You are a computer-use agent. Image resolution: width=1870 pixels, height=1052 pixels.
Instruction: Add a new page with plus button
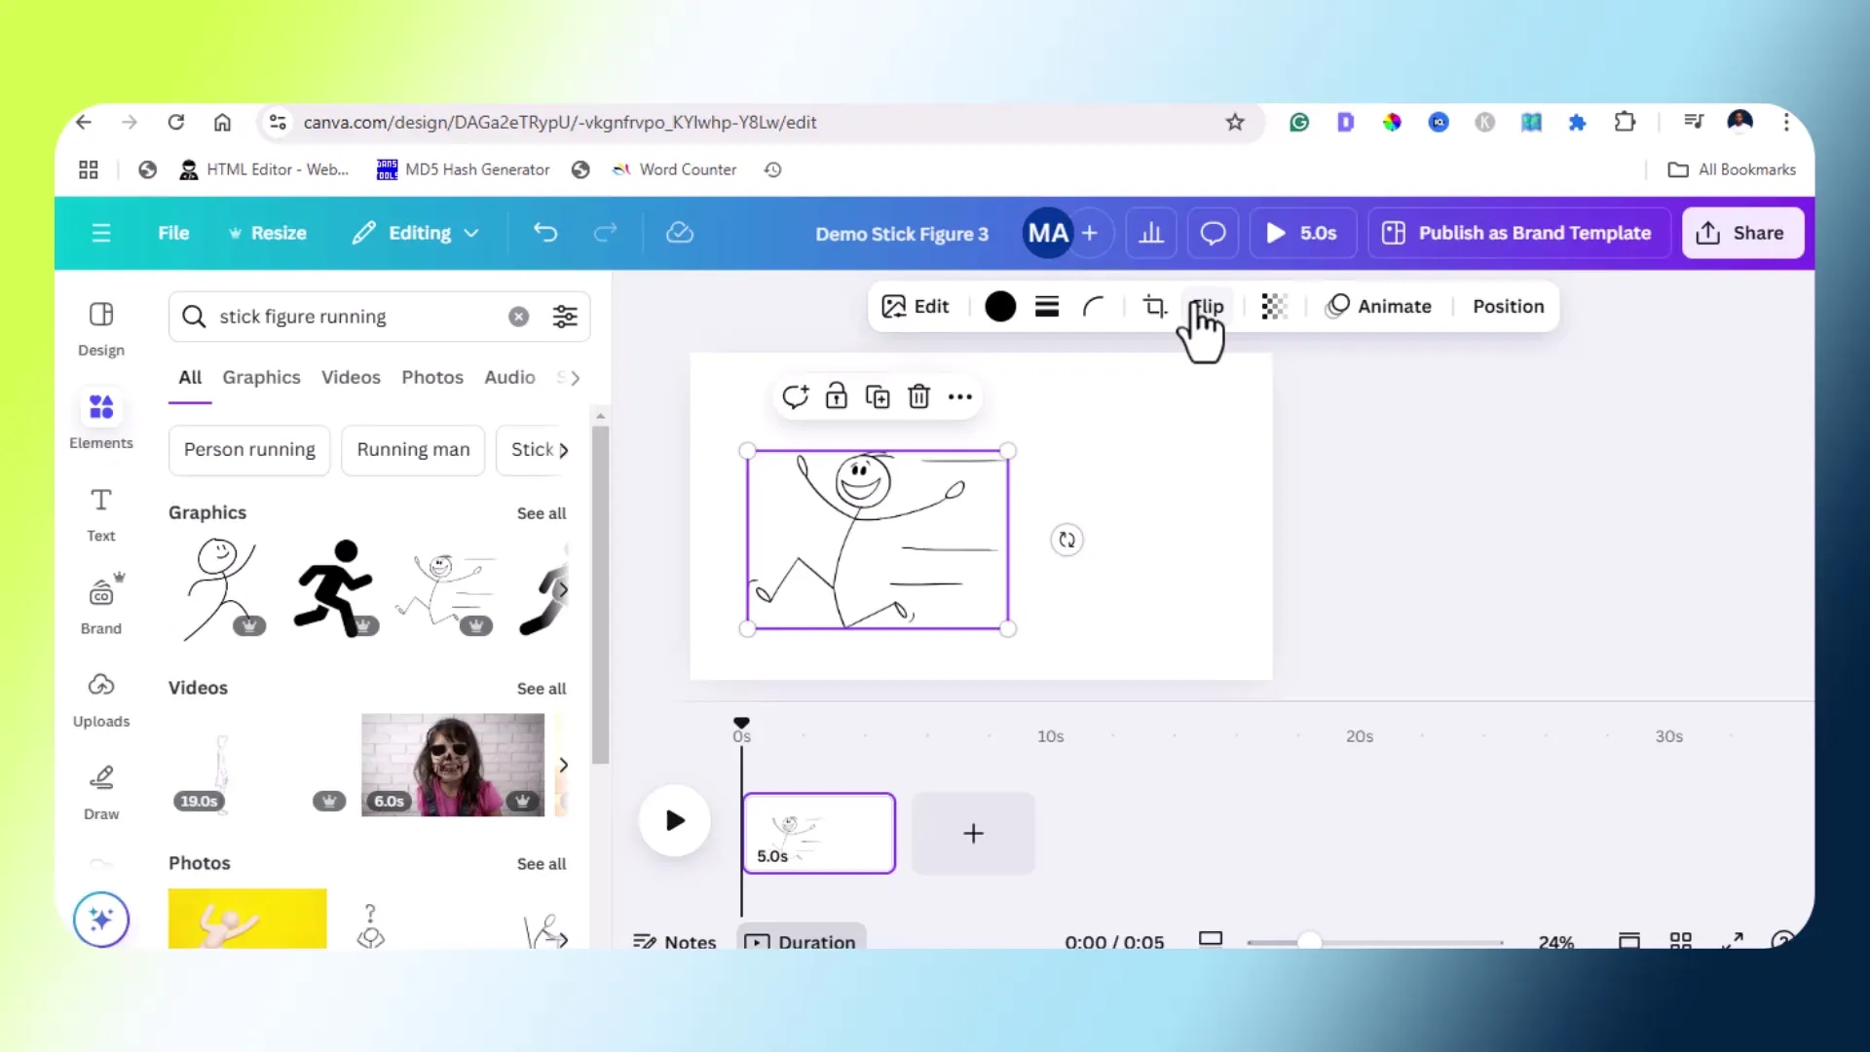(973, 833)
